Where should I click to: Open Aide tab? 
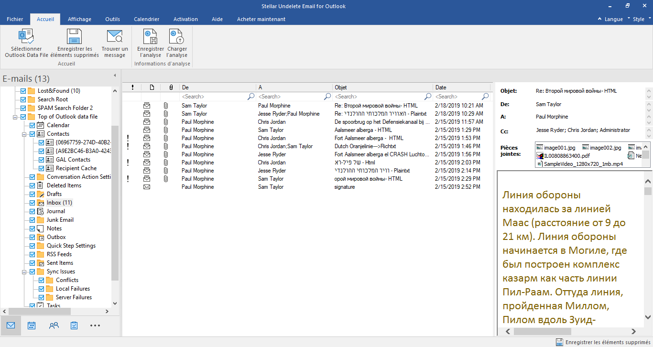(x=217, y=19)
